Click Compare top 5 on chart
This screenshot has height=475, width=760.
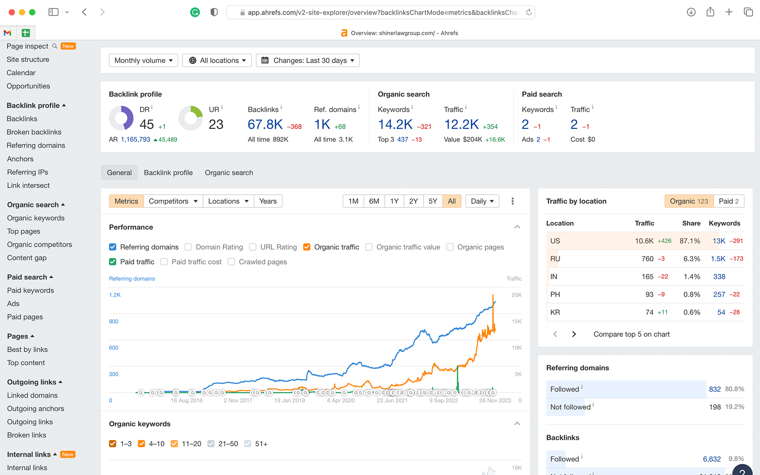point(631,334)
